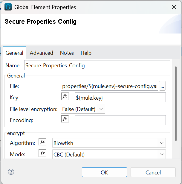The image size is (182, 184).
Task: Switch to the Advanced tab
Action: tap(41, 53)
